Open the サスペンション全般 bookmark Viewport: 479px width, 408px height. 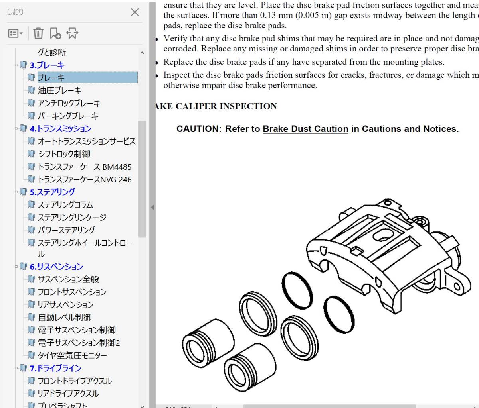tap(68, 279)
